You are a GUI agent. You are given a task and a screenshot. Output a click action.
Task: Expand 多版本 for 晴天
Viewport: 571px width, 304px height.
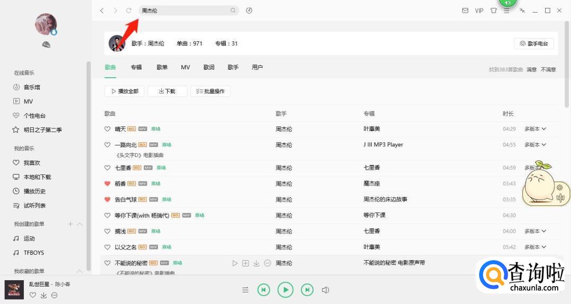(535, 129)
